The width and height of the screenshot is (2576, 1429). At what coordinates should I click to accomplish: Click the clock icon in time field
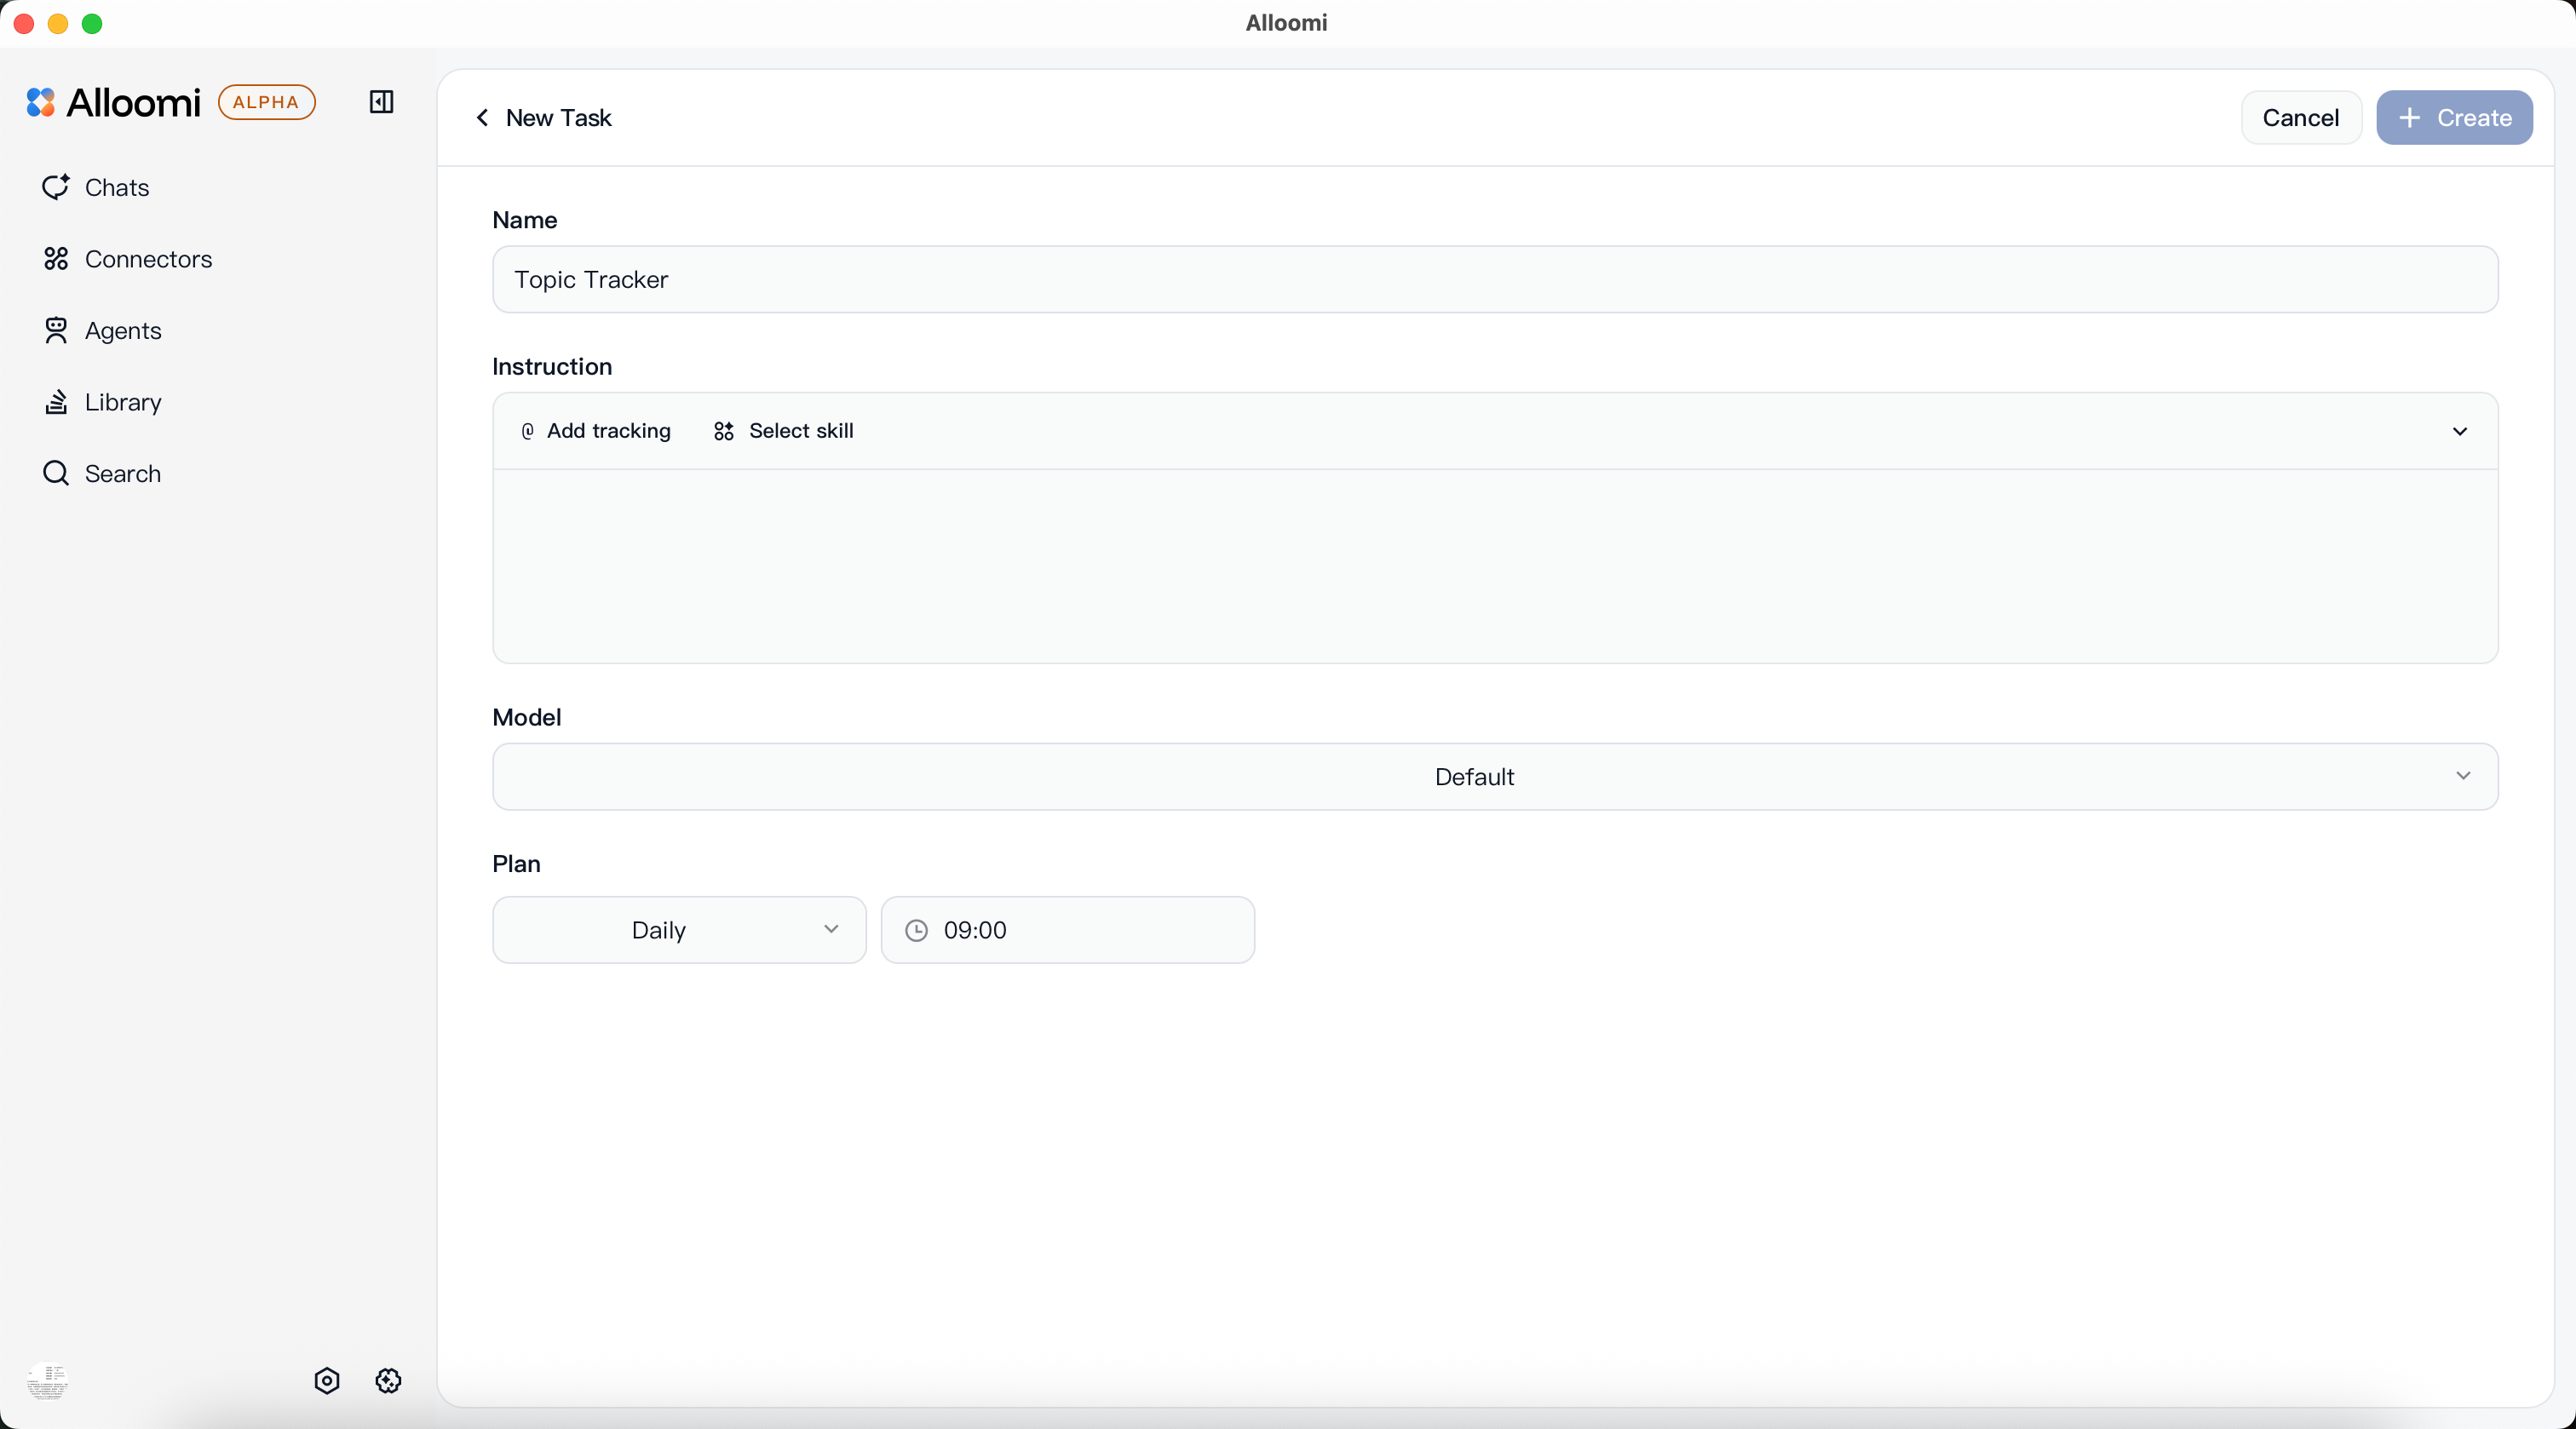point(916,930)
